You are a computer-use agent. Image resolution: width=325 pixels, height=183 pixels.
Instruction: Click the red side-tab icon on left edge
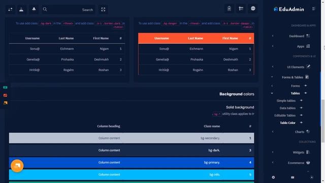(x=5, y=95)
